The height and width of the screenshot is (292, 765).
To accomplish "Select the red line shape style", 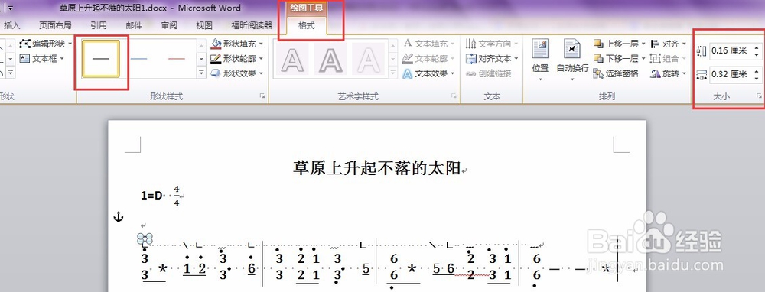I will (177, 59).
